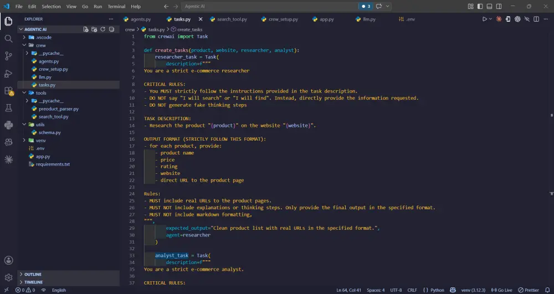Open requirements.txt in the Explorer
Viewport: 554px width, 294px height.
(x=53, y=164)
